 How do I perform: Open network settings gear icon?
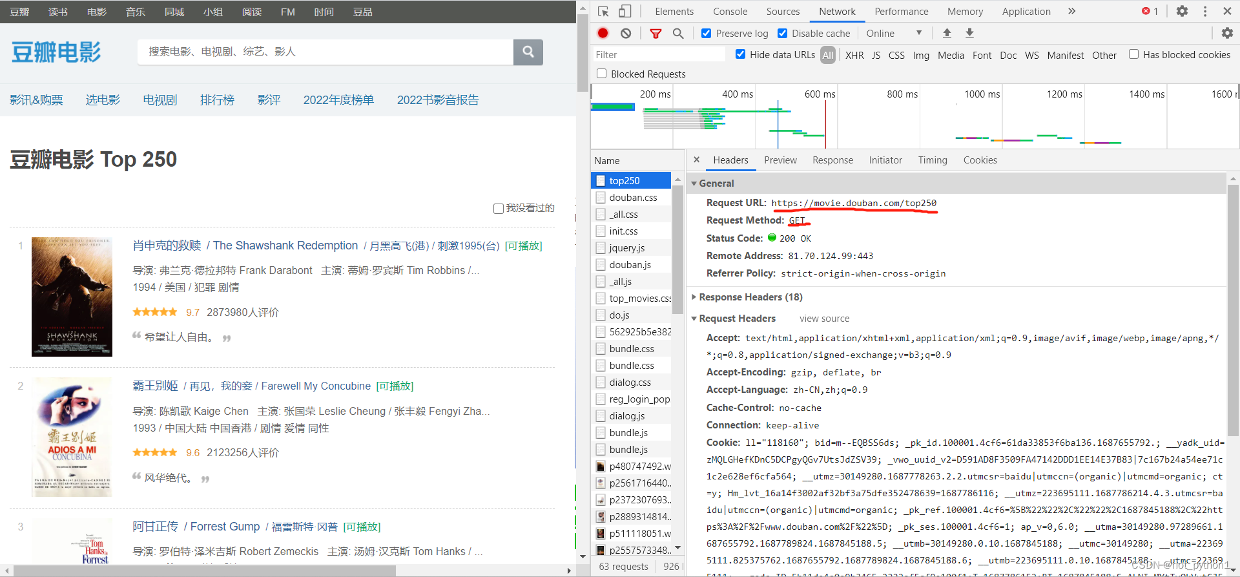pyautogui.click(x=1227, y=33)
